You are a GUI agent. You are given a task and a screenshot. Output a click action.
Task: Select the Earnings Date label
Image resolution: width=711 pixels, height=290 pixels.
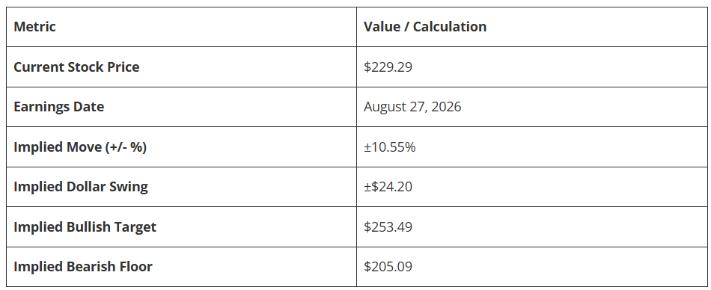(59, 106)
